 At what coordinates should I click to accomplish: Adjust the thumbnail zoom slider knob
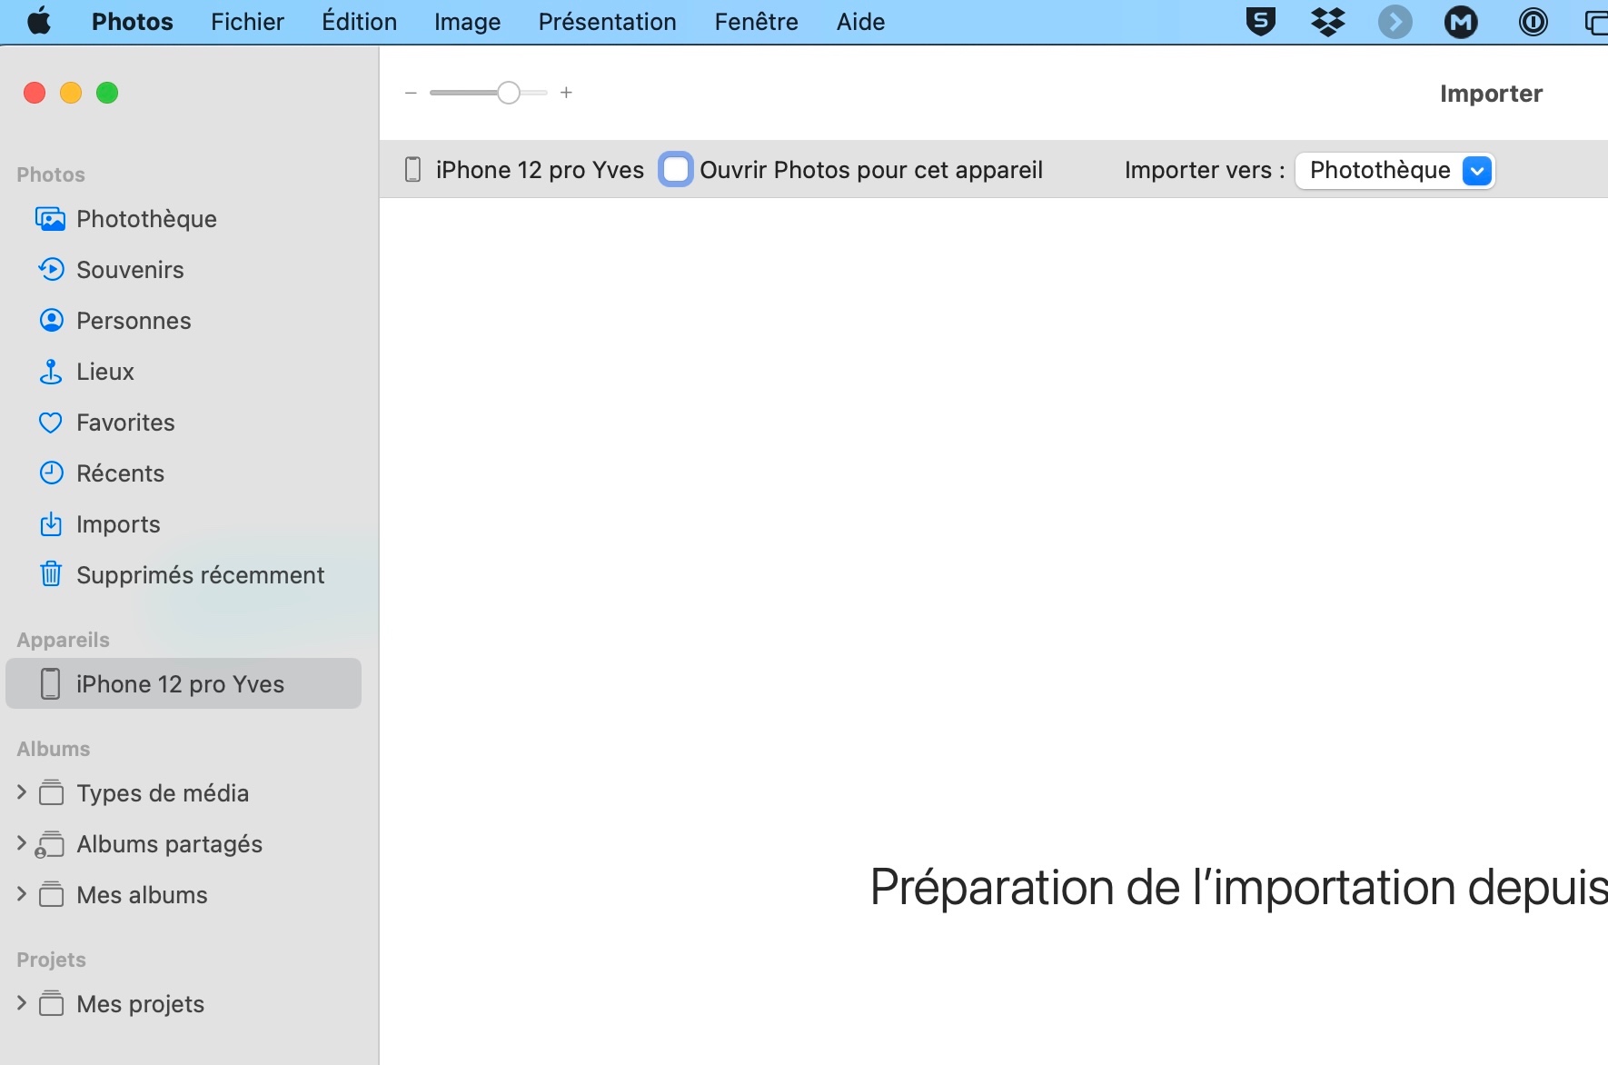[509, 93]
